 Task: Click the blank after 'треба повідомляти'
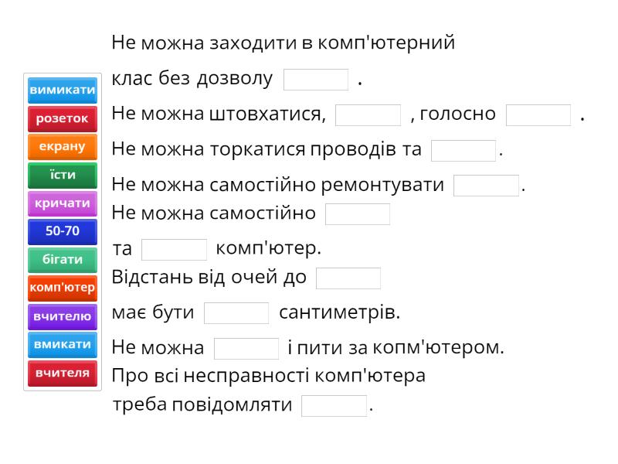[334, 406]
